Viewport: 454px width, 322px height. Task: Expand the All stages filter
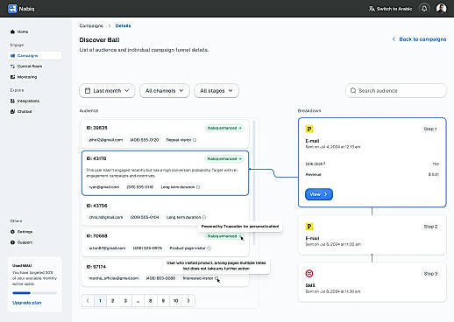point(216,91)
